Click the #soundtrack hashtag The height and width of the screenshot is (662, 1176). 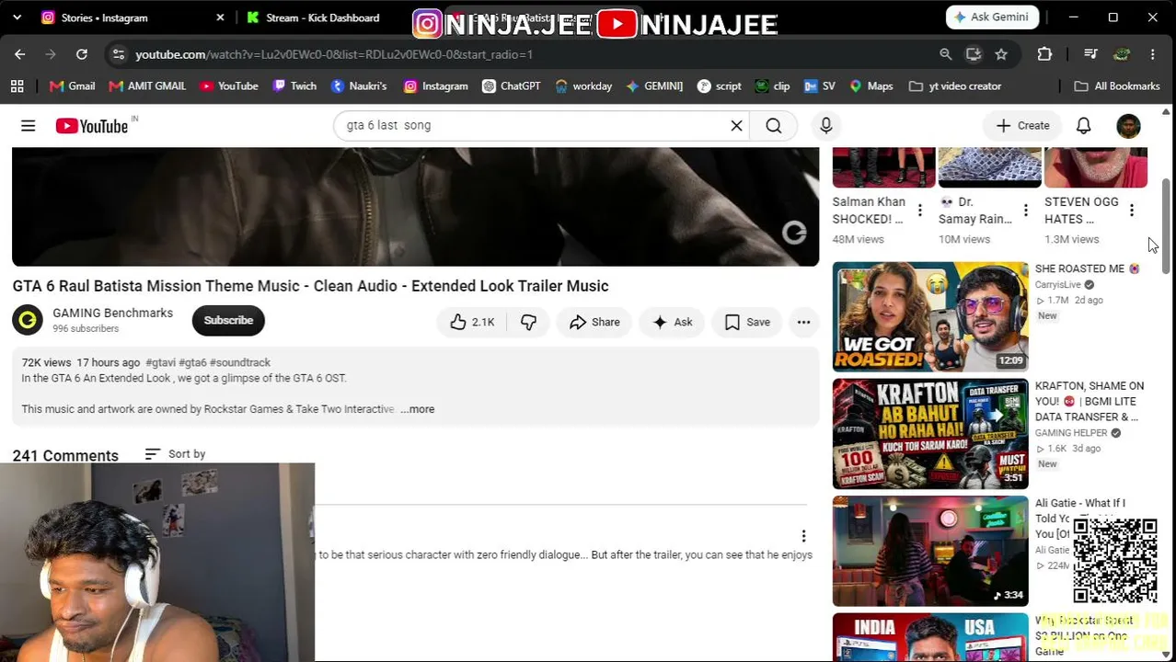coord(239,362)
